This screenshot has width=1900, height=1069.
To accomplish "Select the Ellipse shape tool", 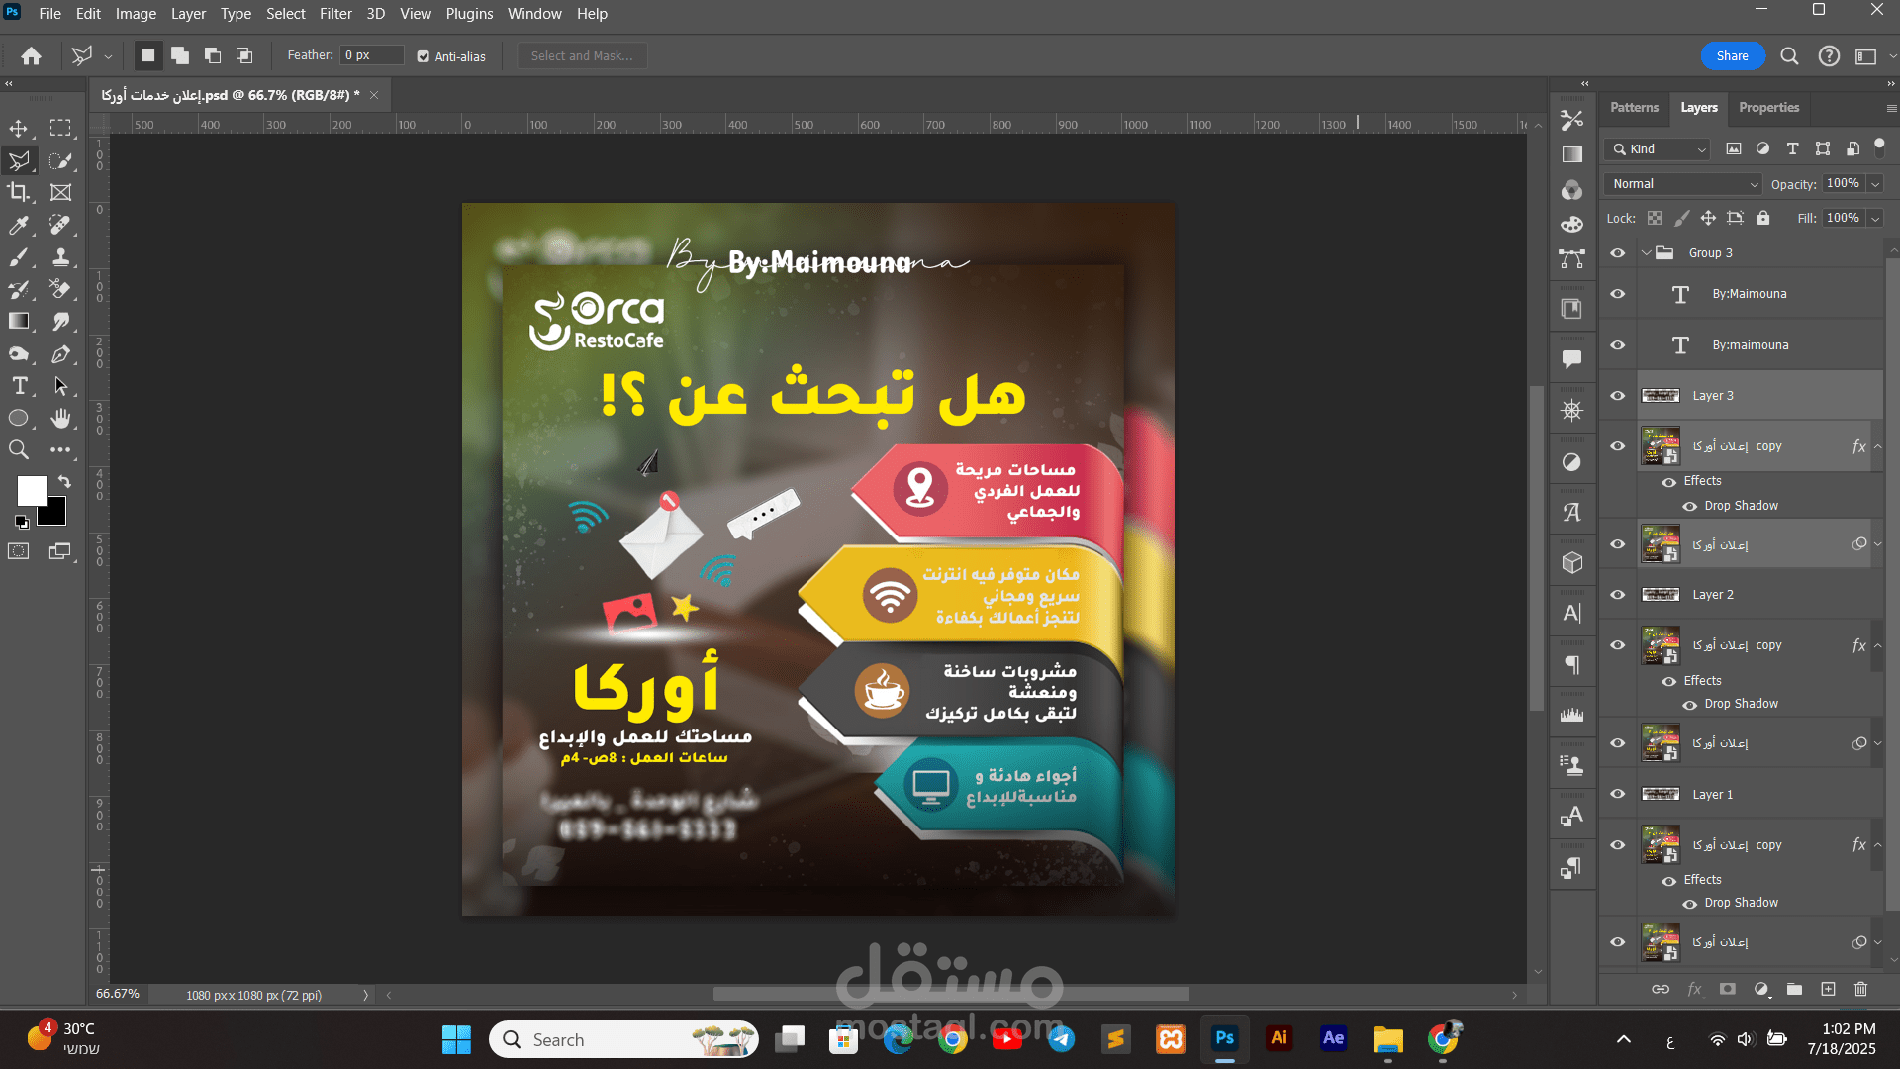I will click(x=19, y=418).
